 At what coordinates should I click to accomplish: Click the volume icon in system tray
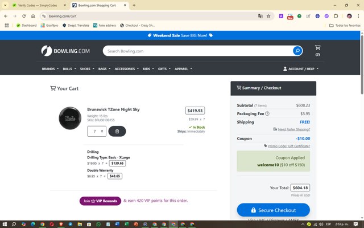tap(321, 224)
